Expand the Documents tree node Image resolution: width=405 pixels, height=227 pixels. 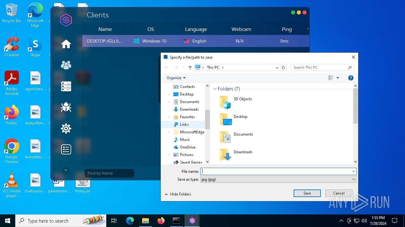coord(169,102)
